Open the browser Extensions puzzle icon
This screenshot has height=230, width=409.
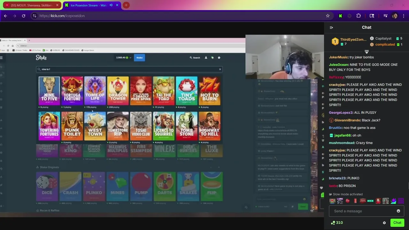[359, 16]
